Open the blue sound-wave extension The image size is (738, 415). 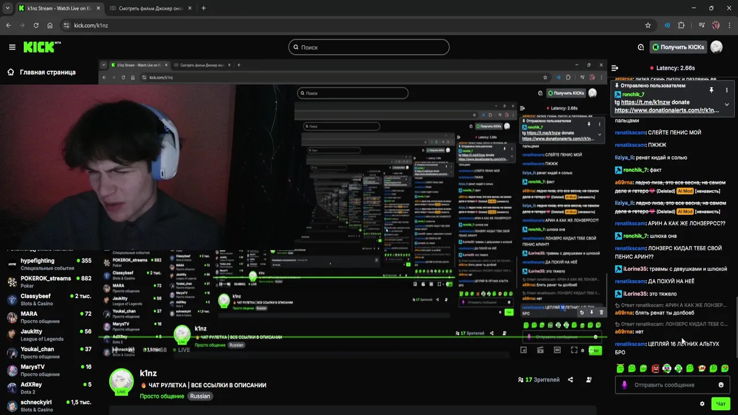[x=667, y=25]
